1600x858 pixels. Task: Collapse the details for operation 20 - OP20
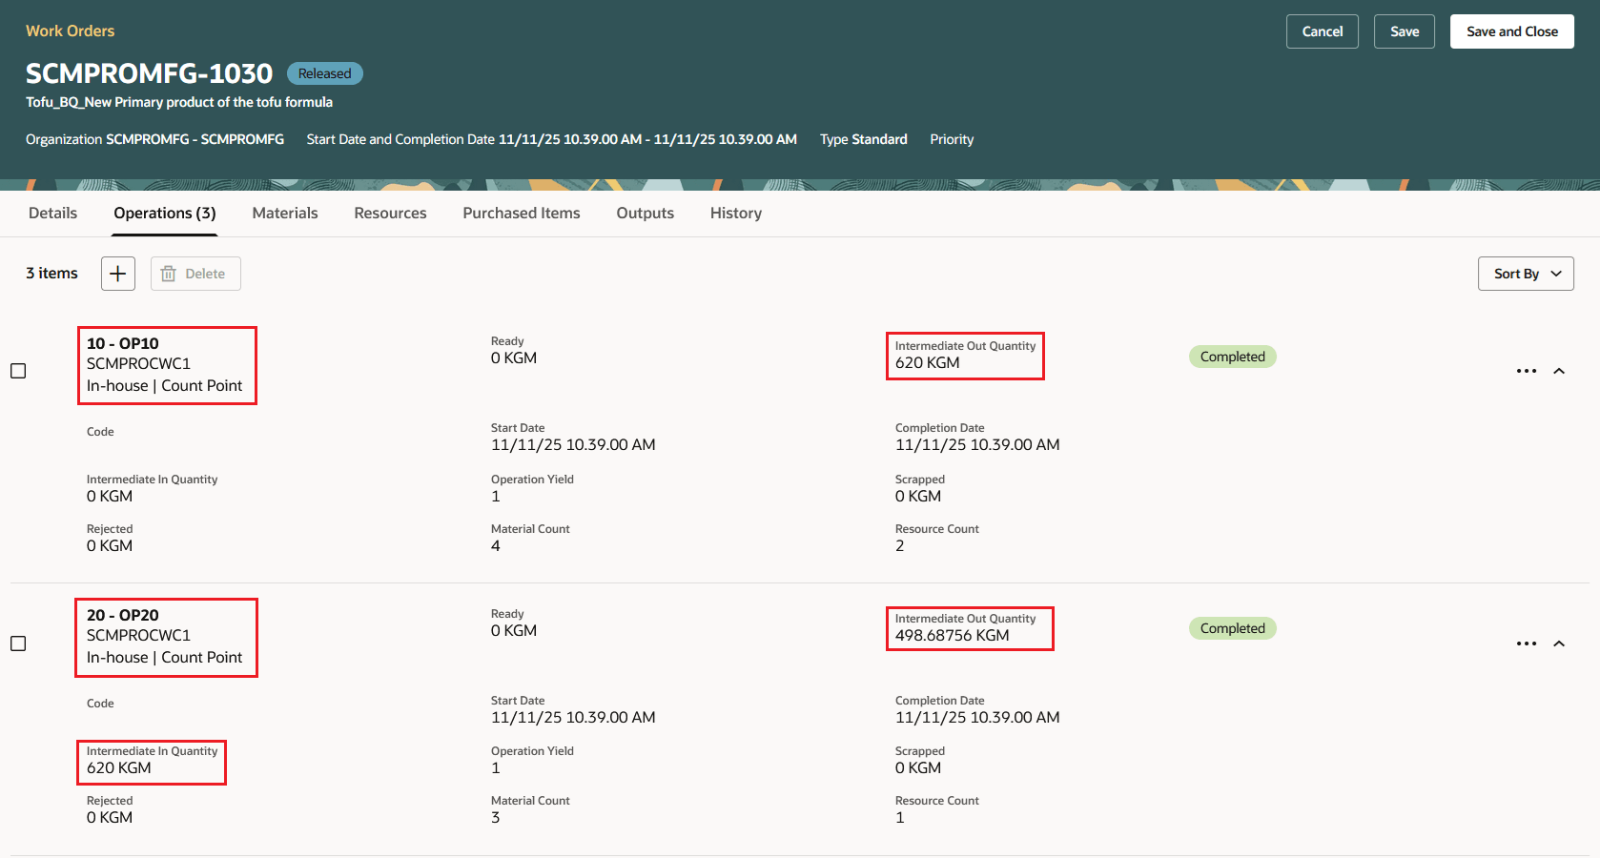1560,643
